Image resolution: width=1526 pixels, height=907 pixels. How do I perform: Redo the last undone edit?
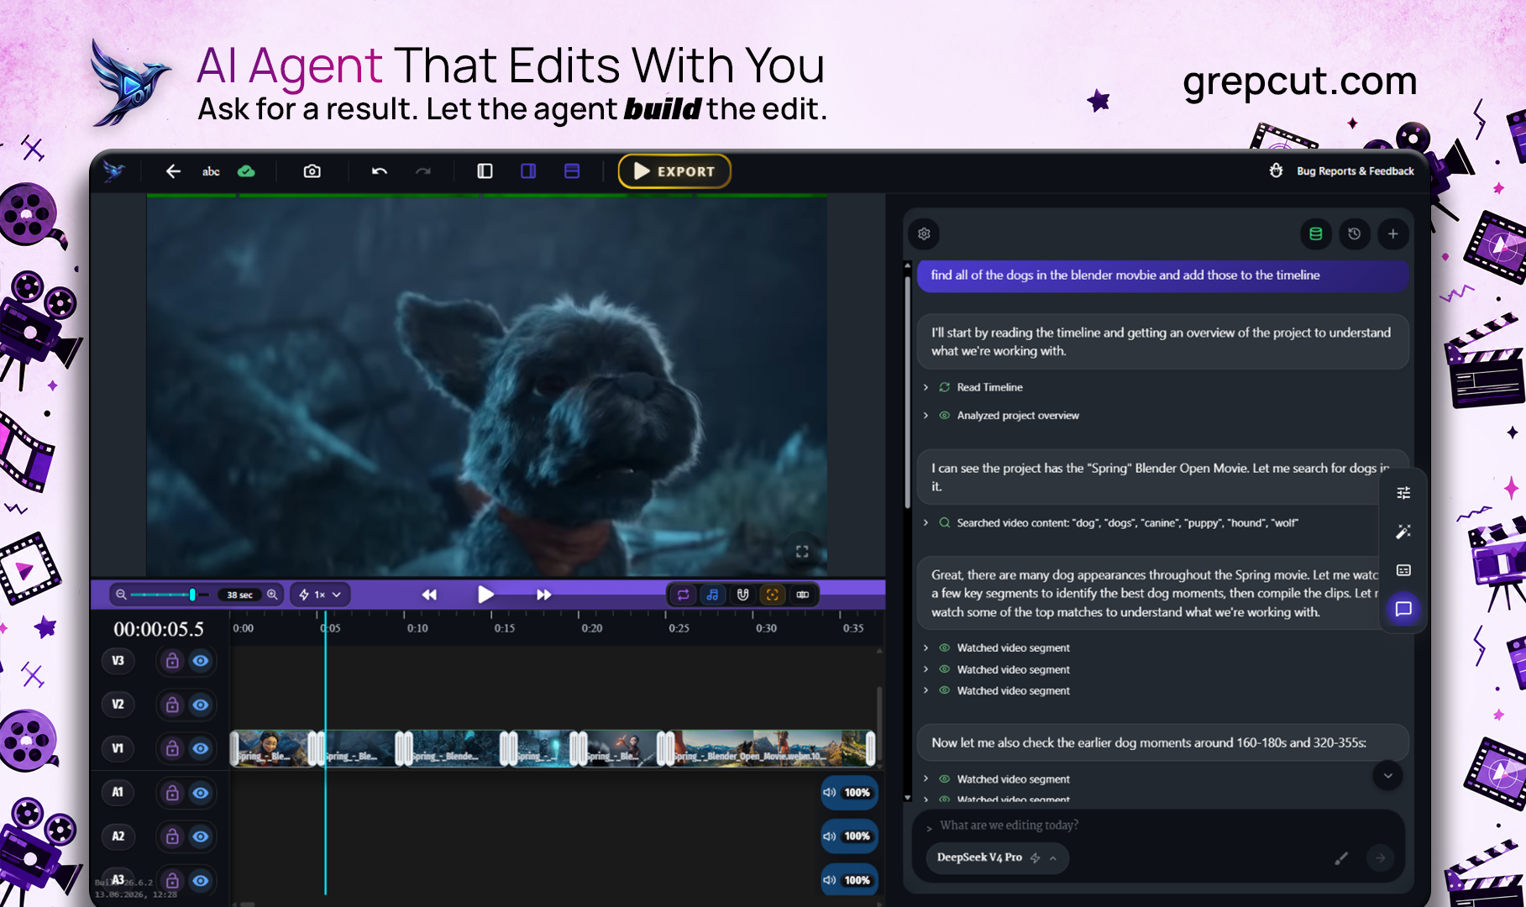tap(423, 171)
